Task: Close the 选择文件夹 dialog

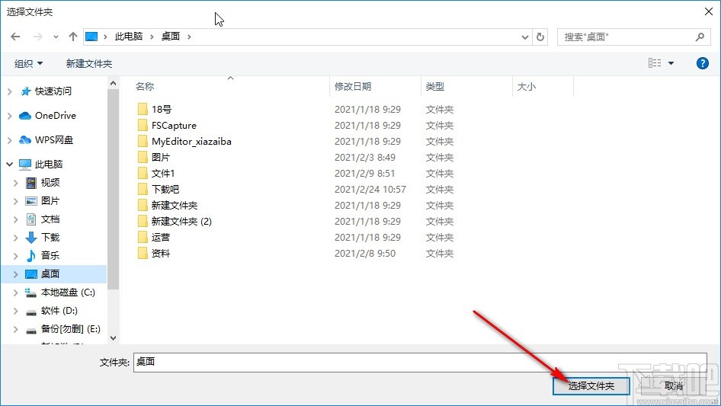Action: [x=709, y=11]
